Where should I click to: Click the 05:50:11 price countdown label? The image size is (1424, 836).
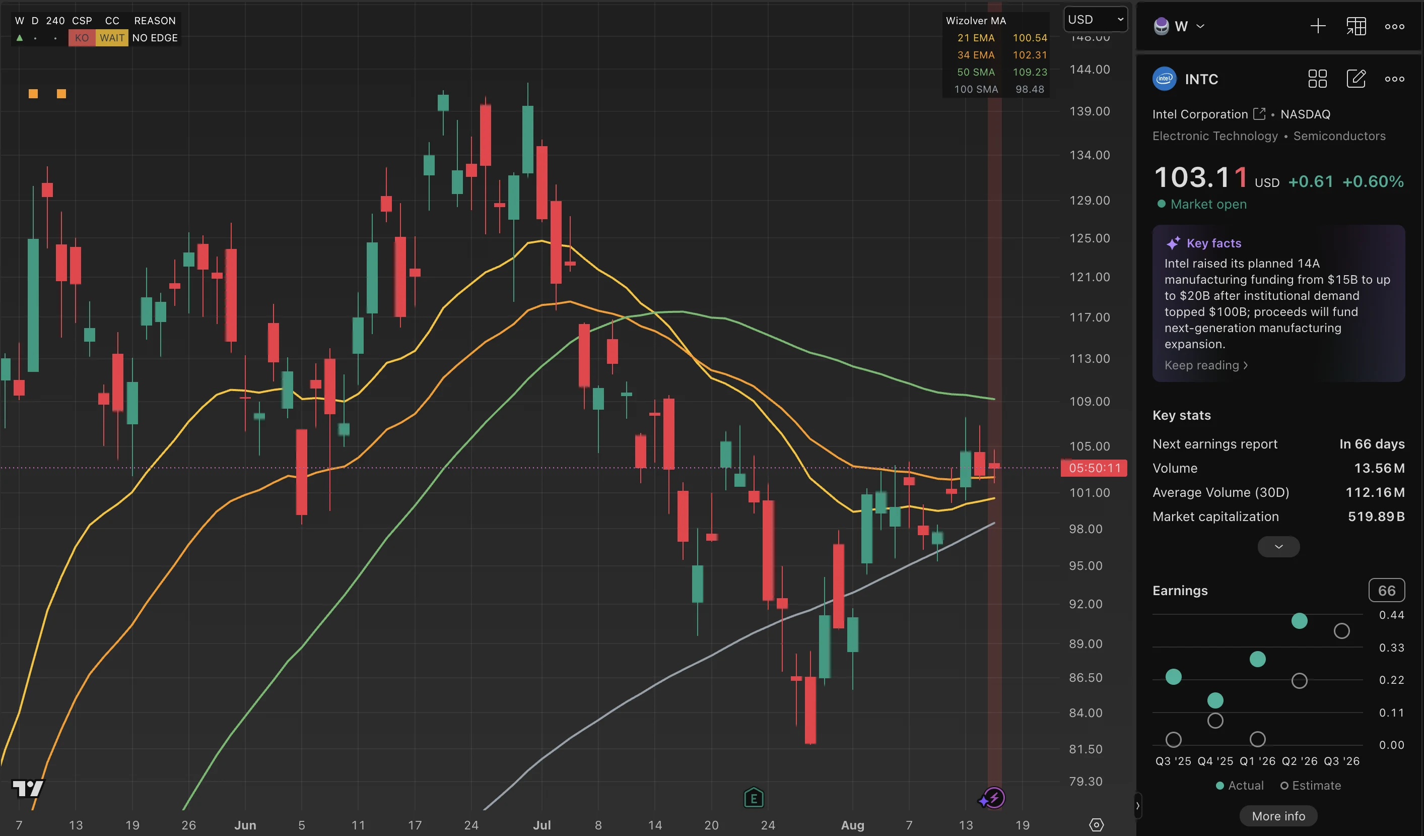[x=1094, y=468]
